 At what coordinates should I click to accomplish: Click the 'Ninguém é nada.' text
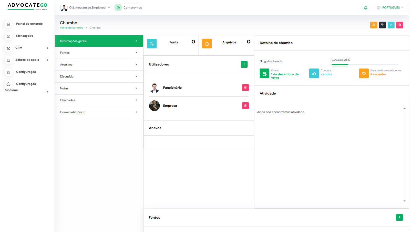(x=271, y=61)
